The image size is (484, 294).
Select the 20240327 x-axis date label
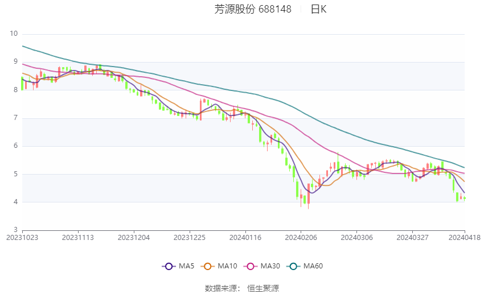(412, 238)
